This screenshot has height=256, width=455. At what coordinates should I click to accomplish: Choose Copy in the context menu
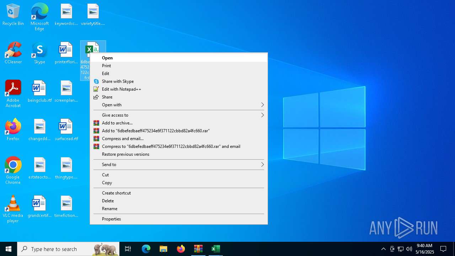(179, 183)
